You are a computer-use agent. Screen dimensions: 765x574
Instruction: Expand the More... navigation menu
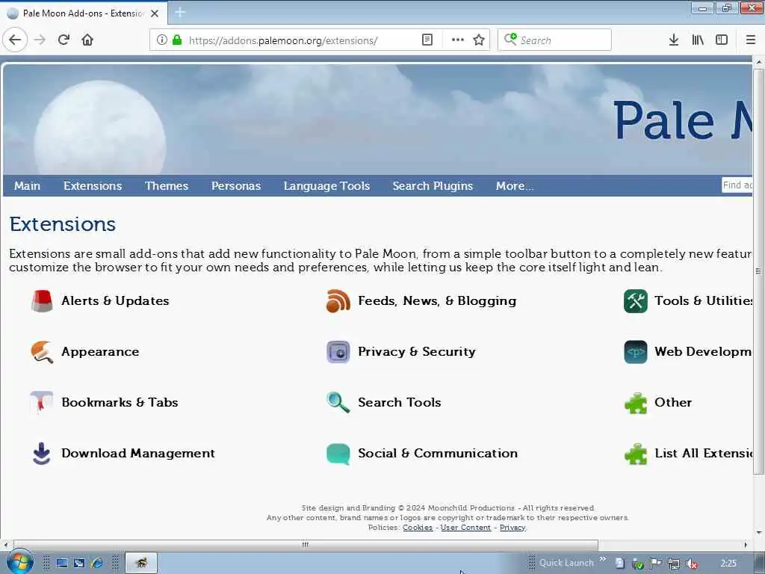[x=515, y=185]
